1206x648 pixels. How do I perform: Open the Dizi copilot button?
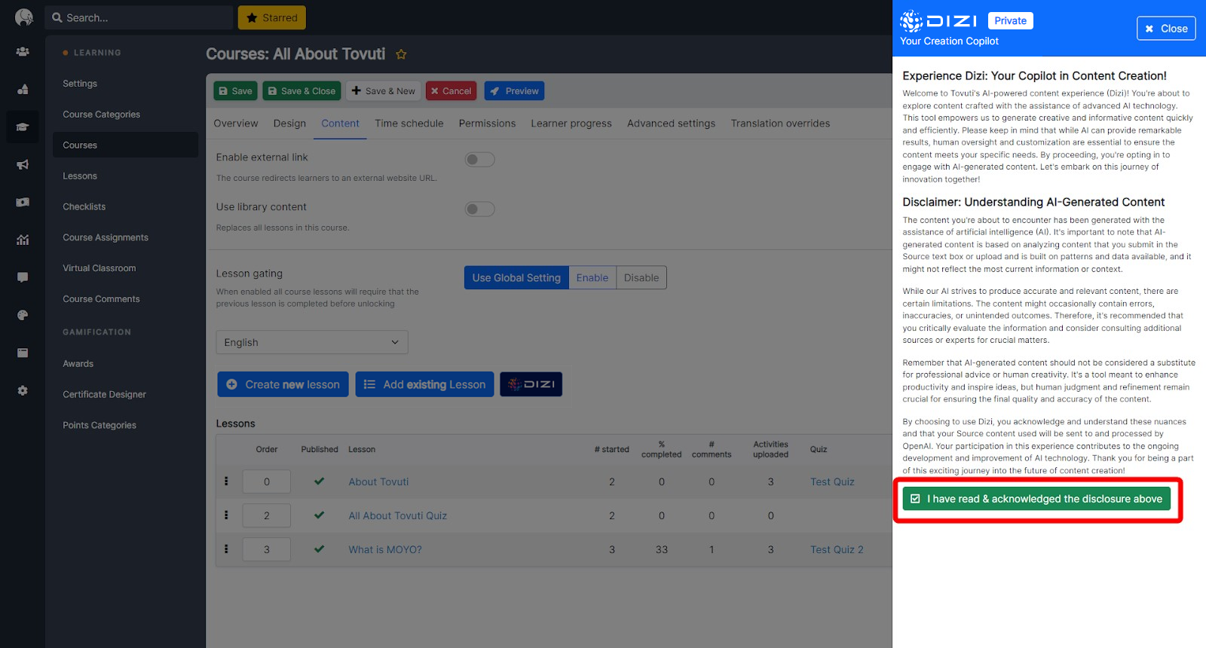tap(531, 384)
